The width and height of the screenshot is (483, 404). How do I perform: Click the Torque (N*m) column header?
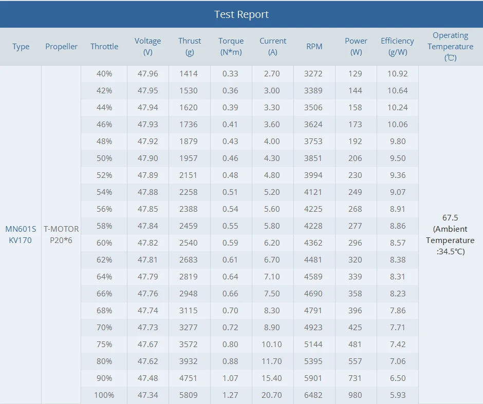pyautogui.click(x=231, y=47)
